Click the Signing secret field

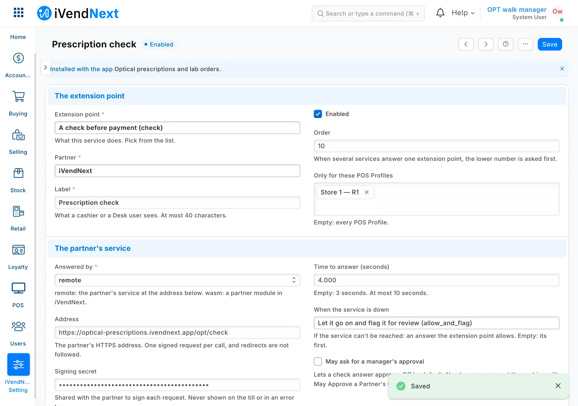tap(177, 385)
